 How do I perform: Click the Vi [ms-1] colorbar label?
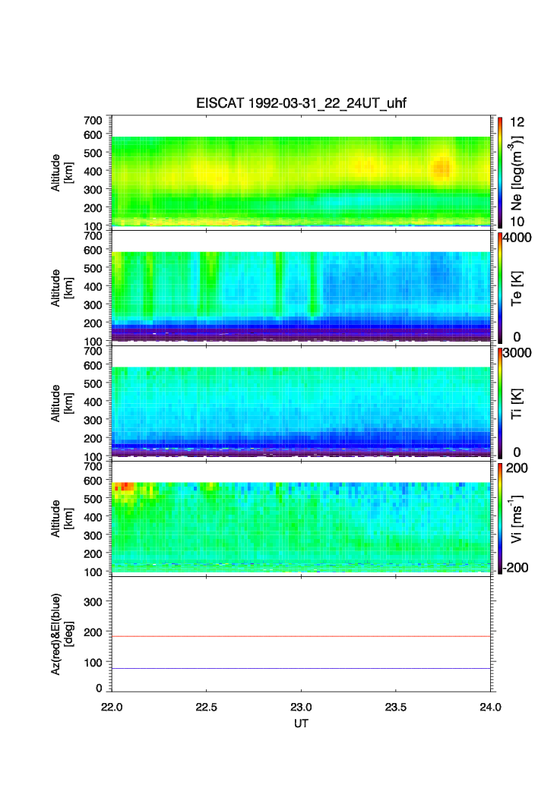(517, 519)
